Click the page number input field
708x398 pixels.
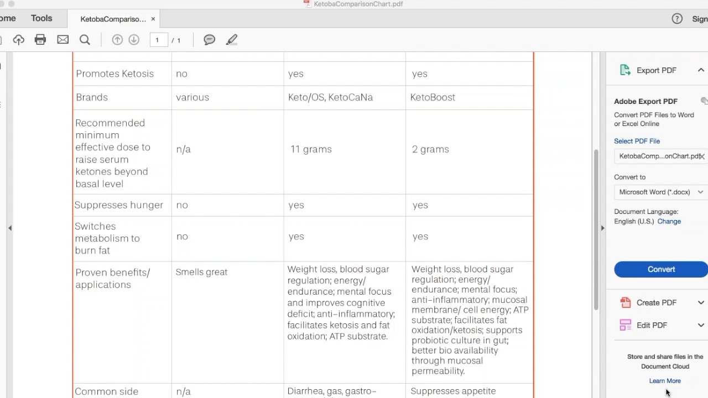click(158, 40)
